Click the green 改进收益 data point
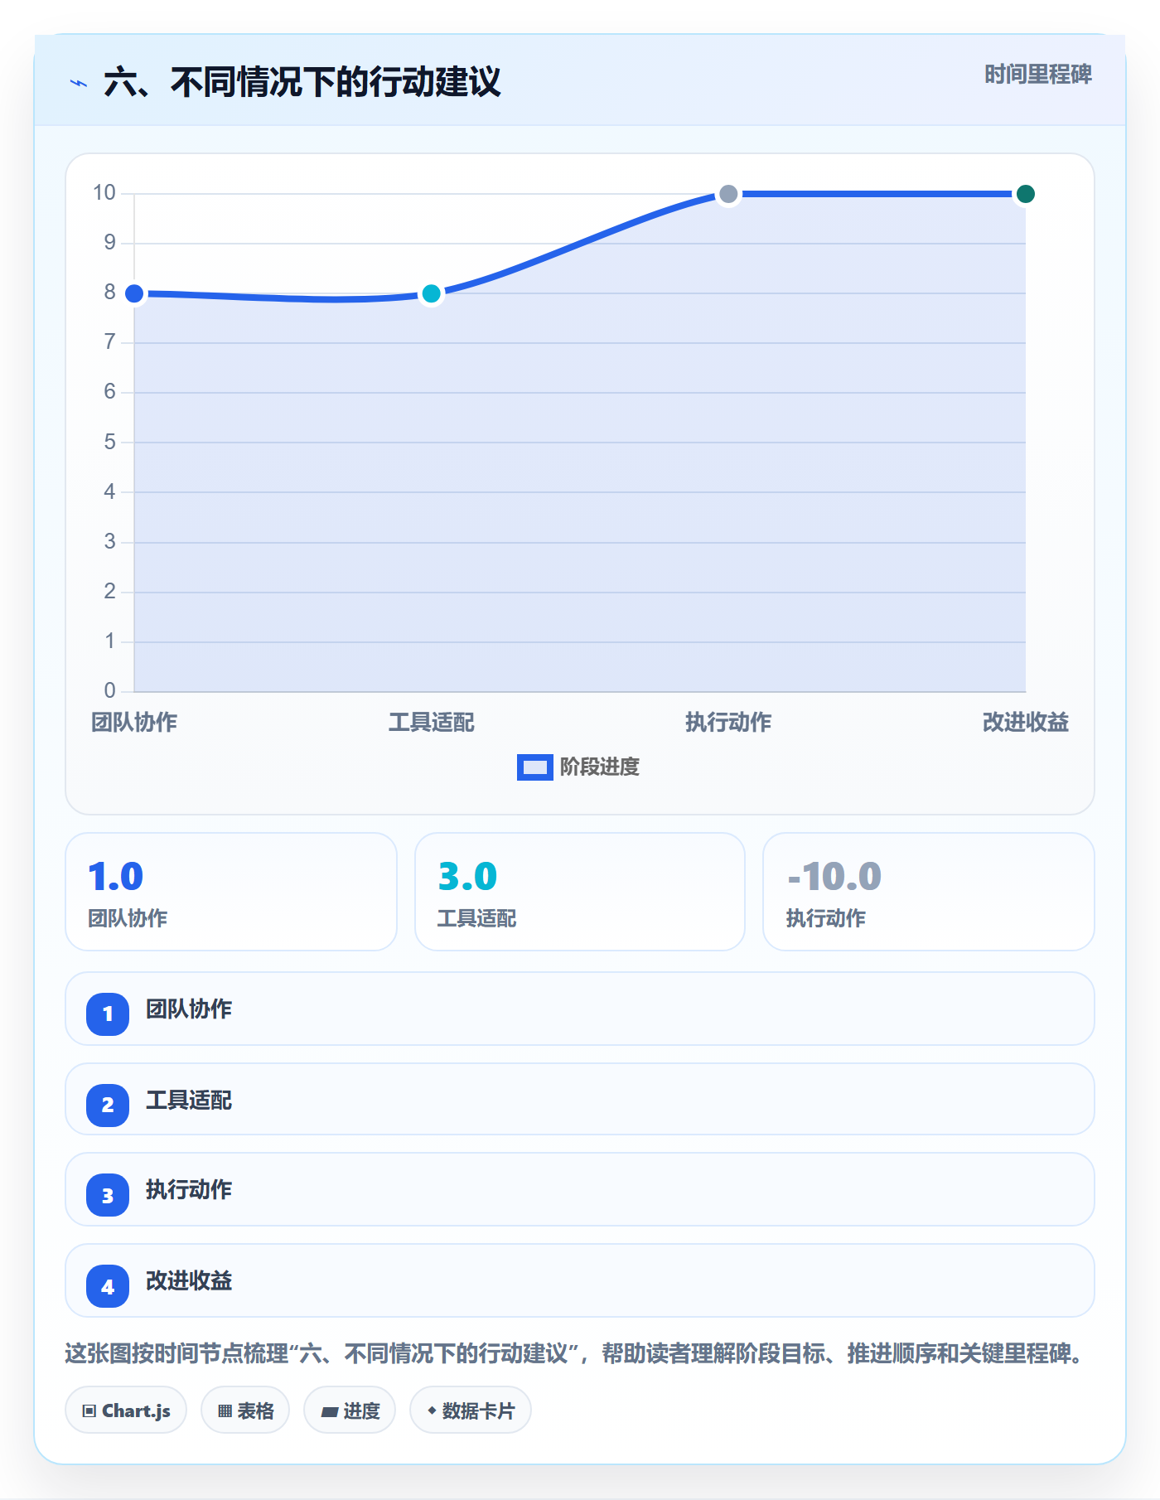Image resolution: width=1160 pixels, height=1500 pixels. pos(1025,194)
